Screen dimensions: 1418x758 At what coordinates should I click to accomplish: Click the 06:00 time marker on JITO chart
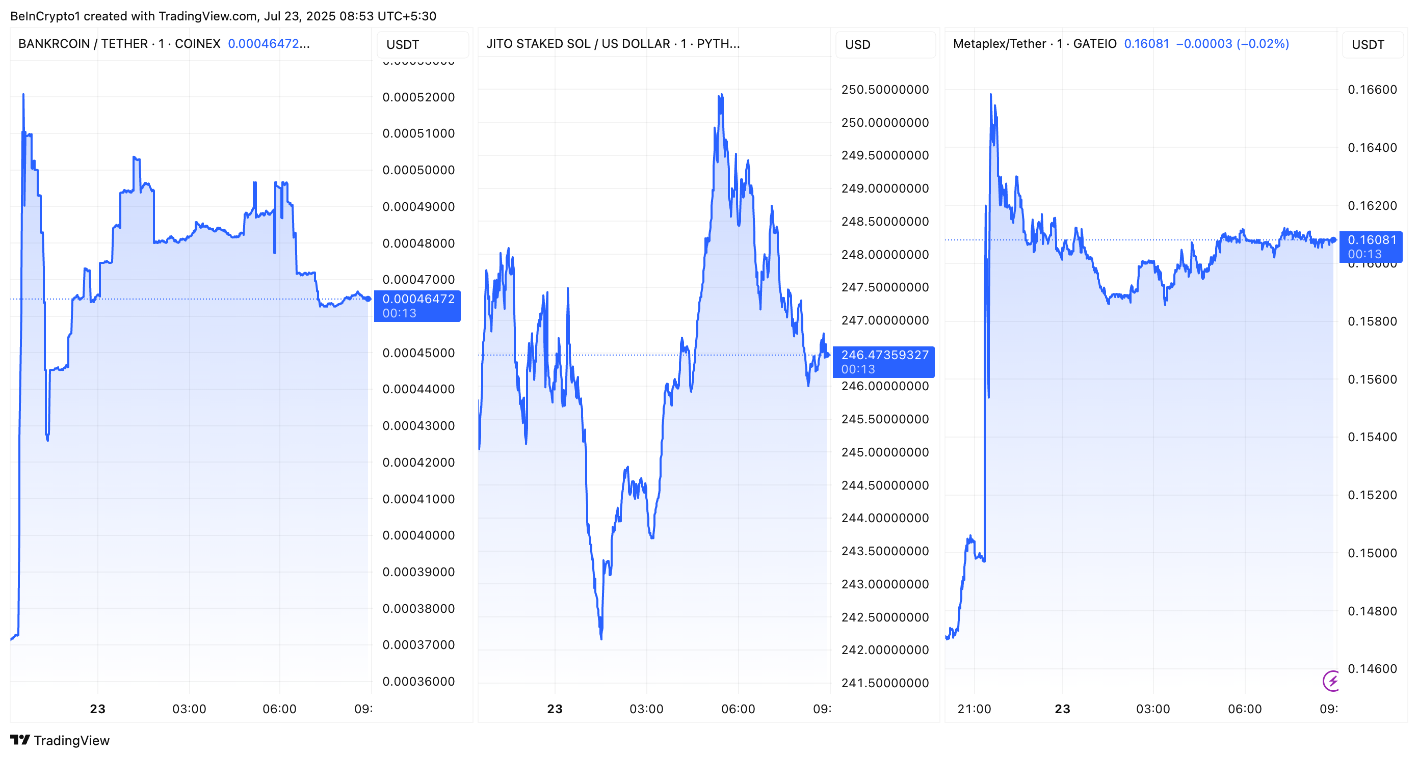[x=738, y=709]
